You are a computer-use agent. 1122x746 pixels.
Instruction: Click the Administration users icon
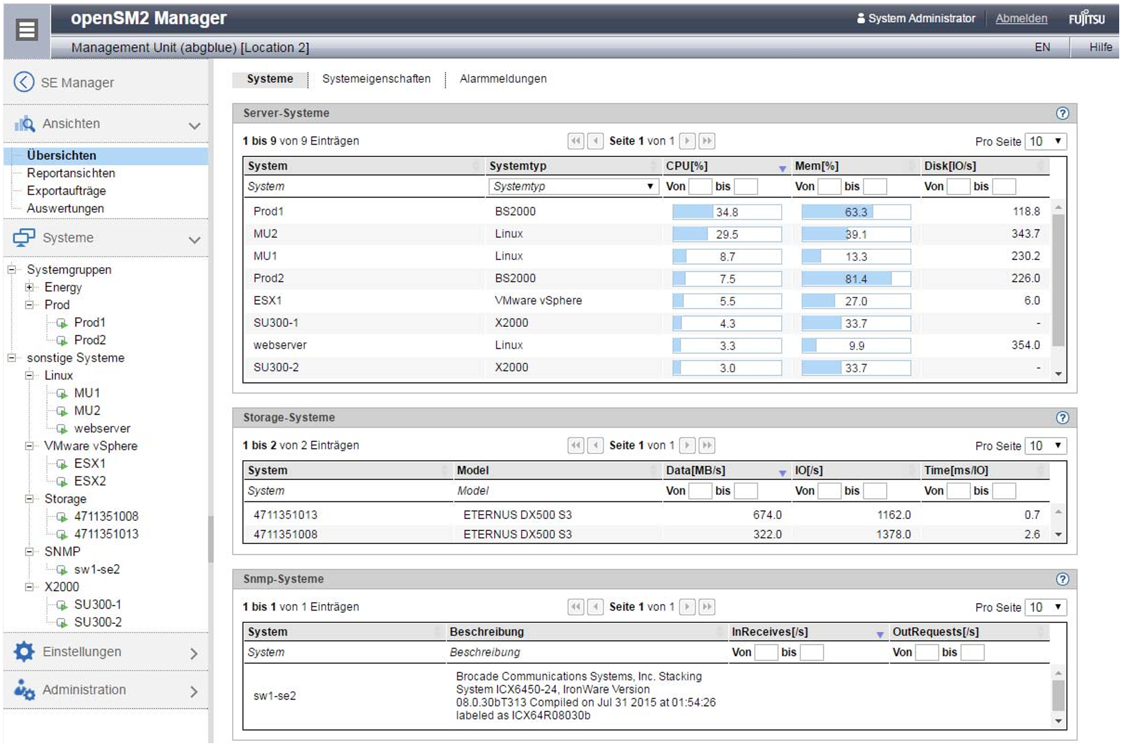click(24, 690)
